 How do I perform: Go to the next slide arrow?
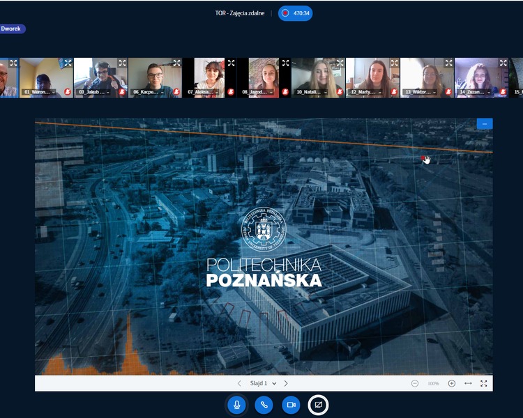(x=286, y=383)
